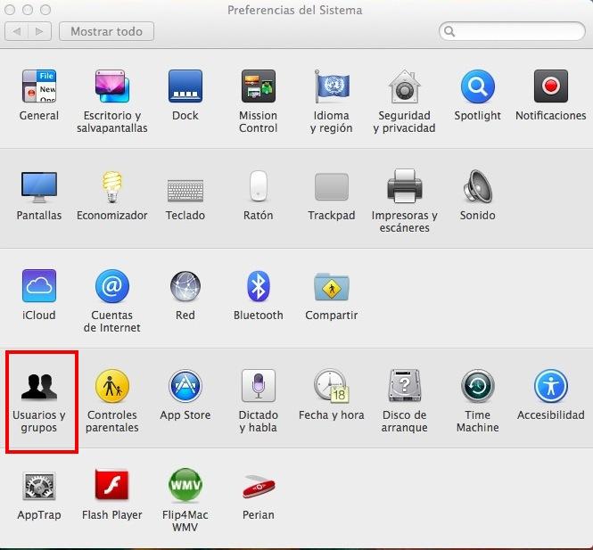593x550 pixels.
Task: Open the Spotlight preferences
Action: 477,87
